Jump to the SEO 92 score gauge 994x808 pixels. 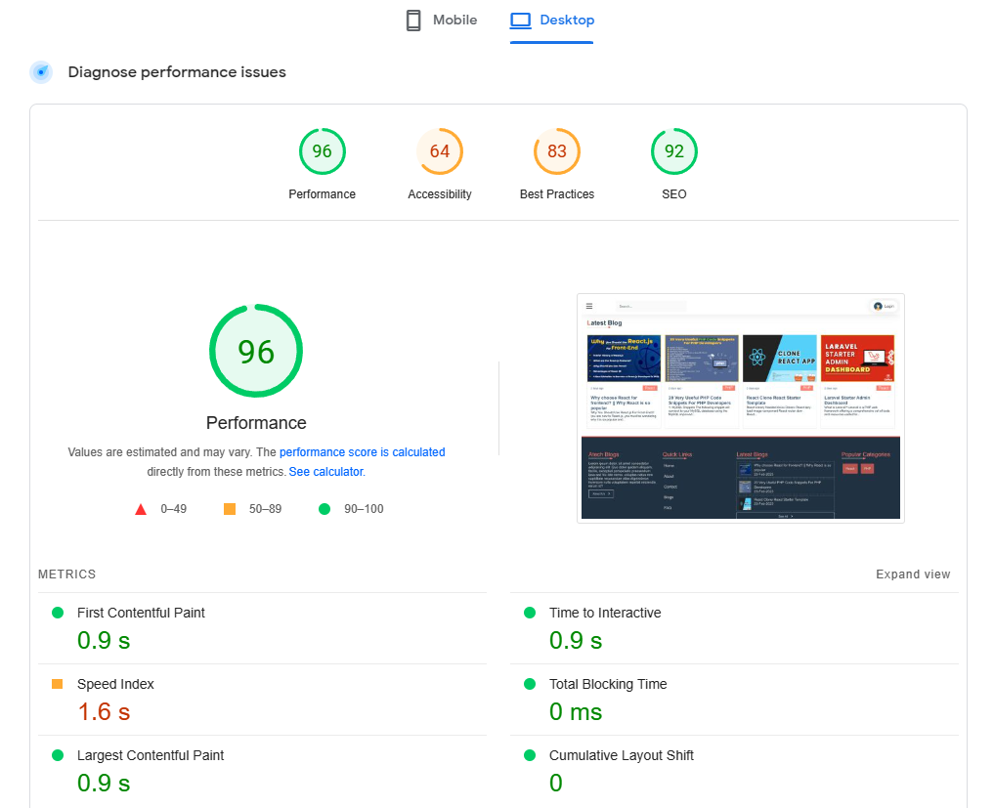click(673, 151)
